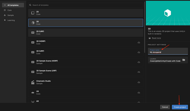
Task: Download the 3D Sample Scene (URP) template
Action: click(x=139, y=72)
